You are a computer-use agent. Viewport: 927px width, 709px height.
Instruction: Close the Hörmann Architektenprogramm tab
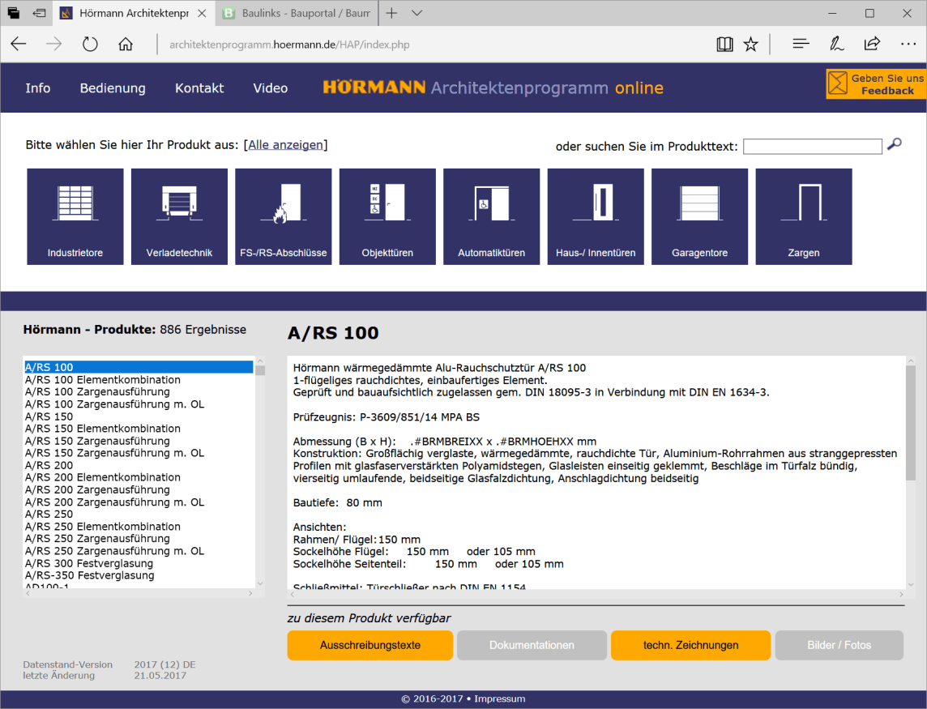point(202,13)
